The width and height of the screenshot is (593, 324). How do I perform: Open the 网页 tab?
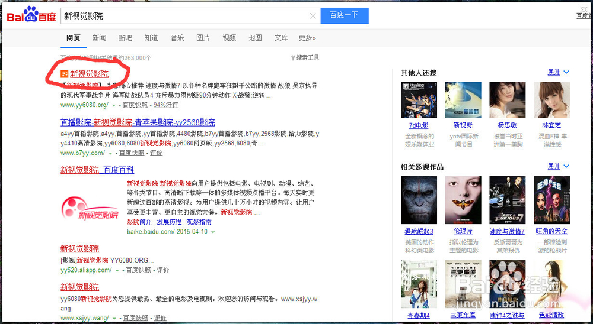tap(74, 38)
